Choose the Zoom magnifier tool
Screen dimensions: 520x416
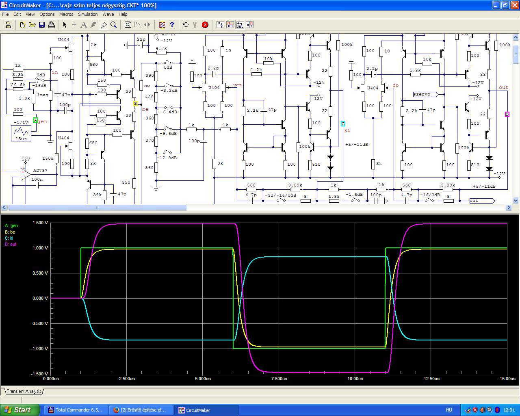pyautogui.click(x=114, y=25)
